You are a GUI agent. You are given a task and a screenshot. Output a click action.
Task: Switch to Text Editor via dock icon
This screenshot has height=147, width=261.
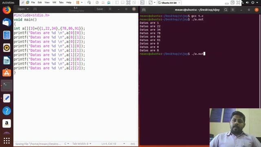[x=7, y=98]
